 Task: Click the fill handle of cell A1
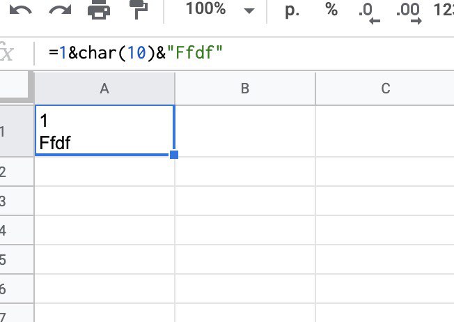174,155
